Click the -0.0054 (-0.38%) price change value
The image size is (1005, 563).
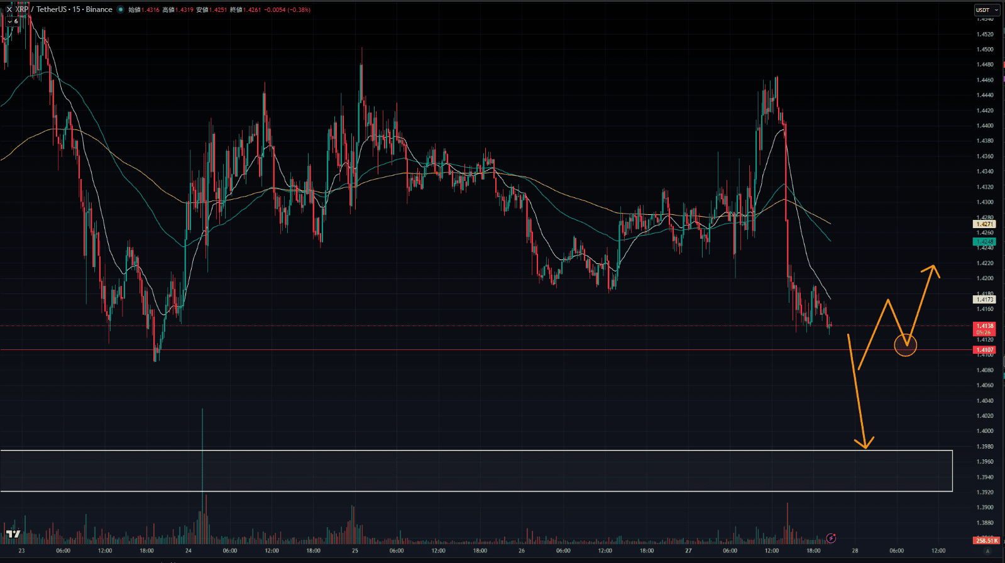288,10
